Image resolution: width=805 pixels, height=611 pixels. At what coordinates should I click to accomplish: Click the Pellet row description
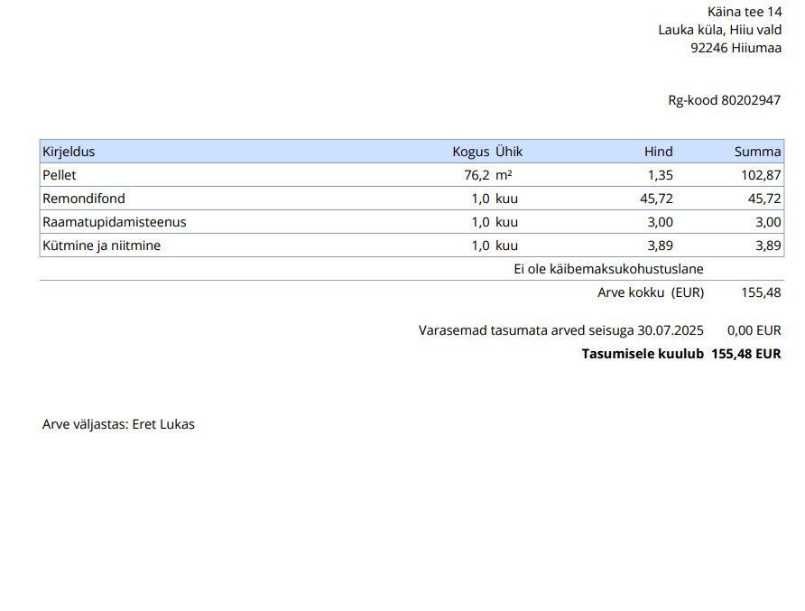(60, 175)
